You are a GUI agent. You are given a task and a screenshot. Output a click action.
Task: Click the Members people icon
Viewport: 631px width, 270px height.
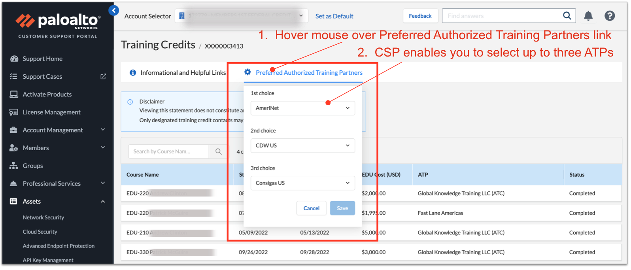[14, 148]
